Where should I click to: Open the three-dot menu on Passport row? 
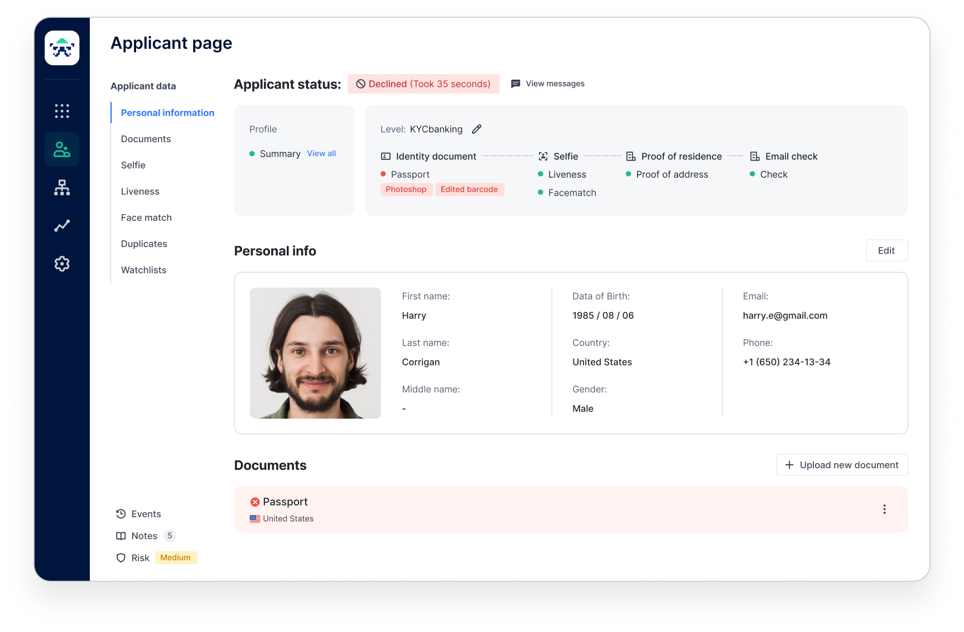[884, 509]
